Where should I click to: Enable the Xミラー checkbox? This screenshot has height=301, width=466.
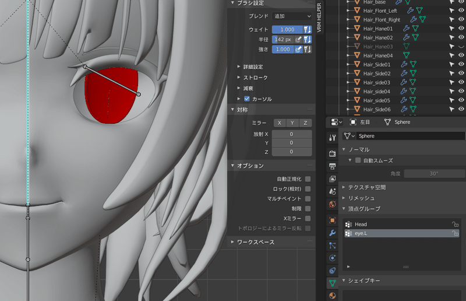pos(308,219)
